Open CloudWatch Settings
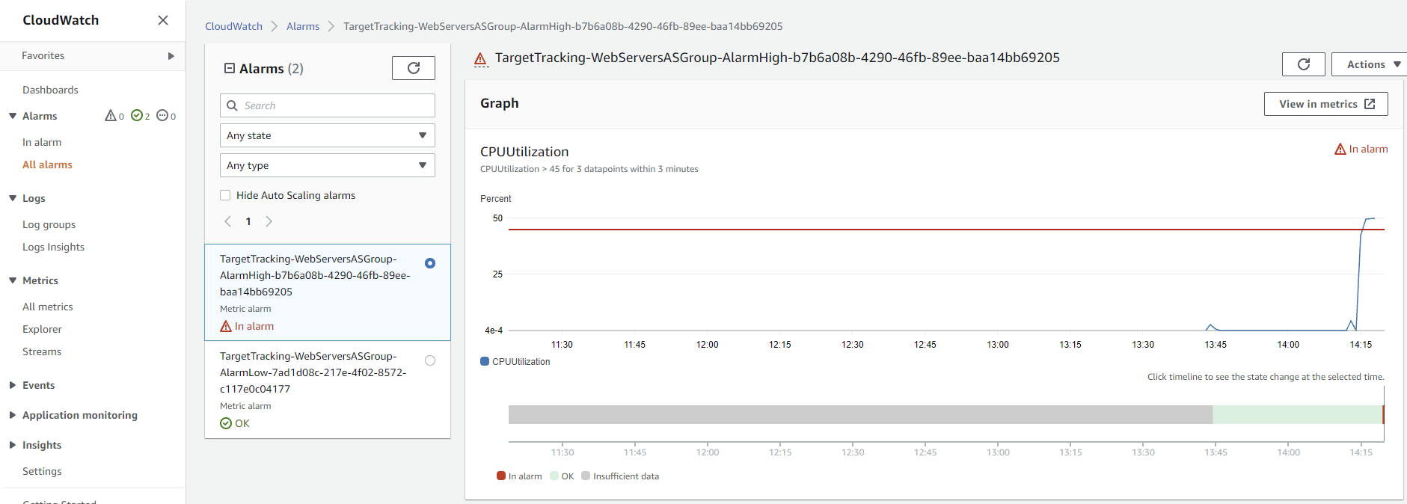The height and width of the screenshot is (504, 1407). [42, 471]
